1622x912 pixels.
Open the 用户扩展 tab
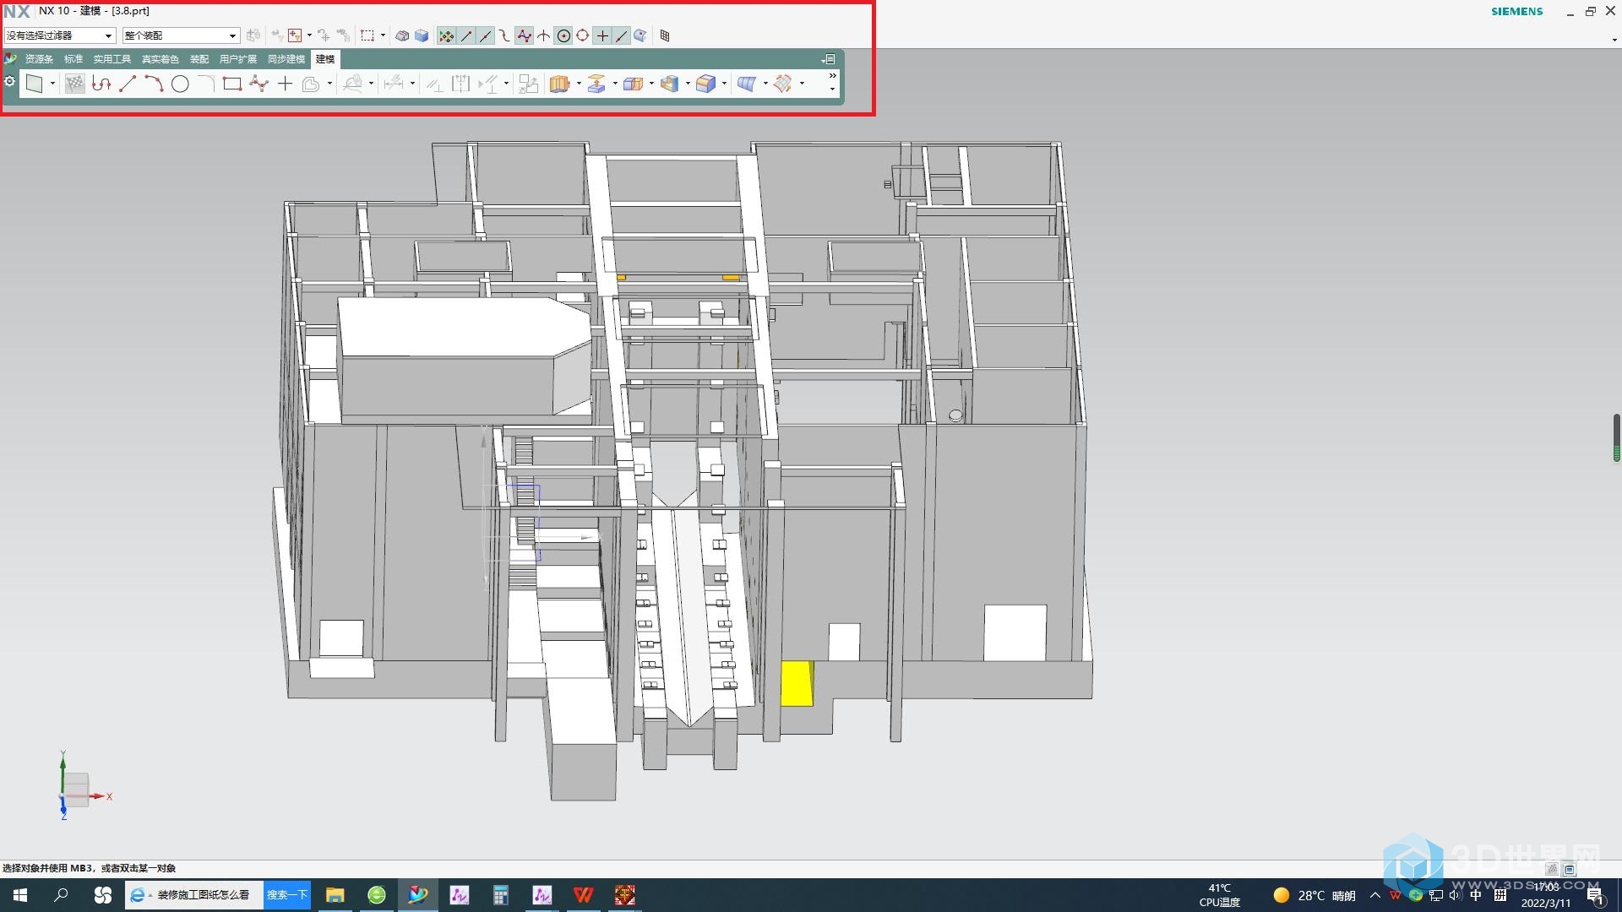pyautogui.click(x=238, y=59)
